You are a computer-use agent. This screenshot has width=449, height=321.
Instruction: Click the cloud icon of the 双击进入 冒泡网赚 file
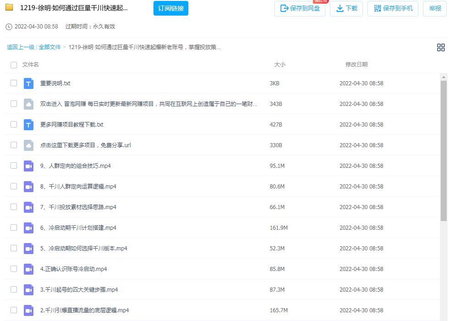click(28, 104)
